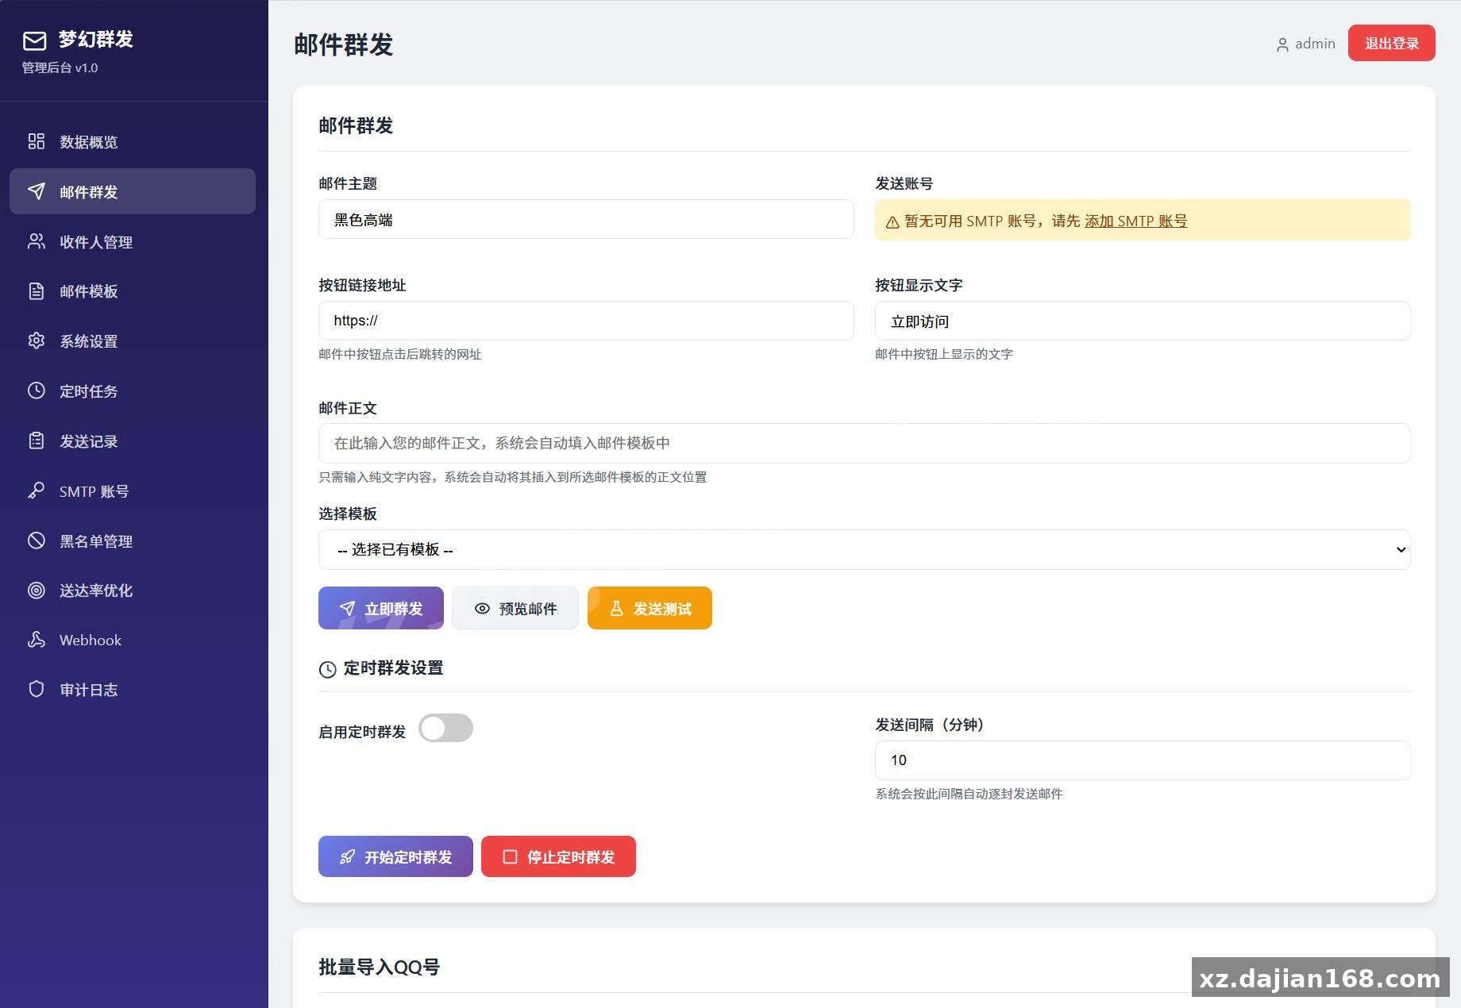Click the Webhook icon in sidebar
1461x1008 pixels.
tap(37, 640)
